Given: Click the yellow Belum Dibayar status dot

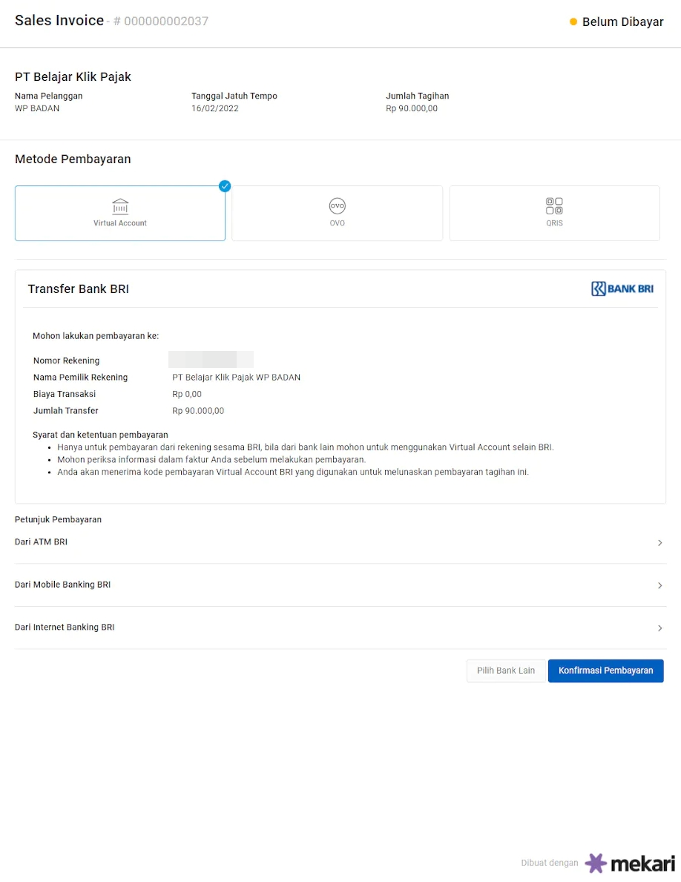Looking at the screenshot, I should [x=573, y=22].
